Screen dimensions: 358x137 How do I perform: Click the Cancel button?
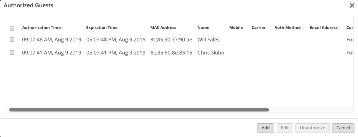coord(343,128)
